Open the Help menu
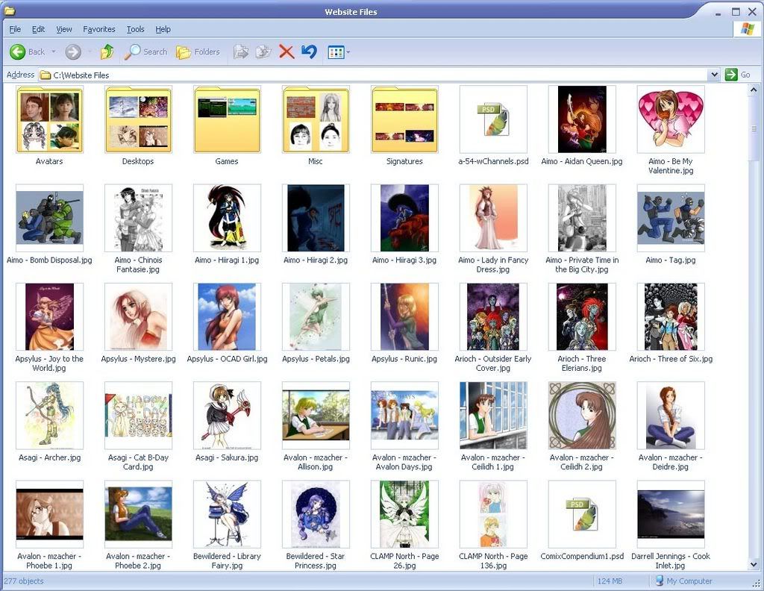The width and height of the screenshot is (764, 591). 163,29
